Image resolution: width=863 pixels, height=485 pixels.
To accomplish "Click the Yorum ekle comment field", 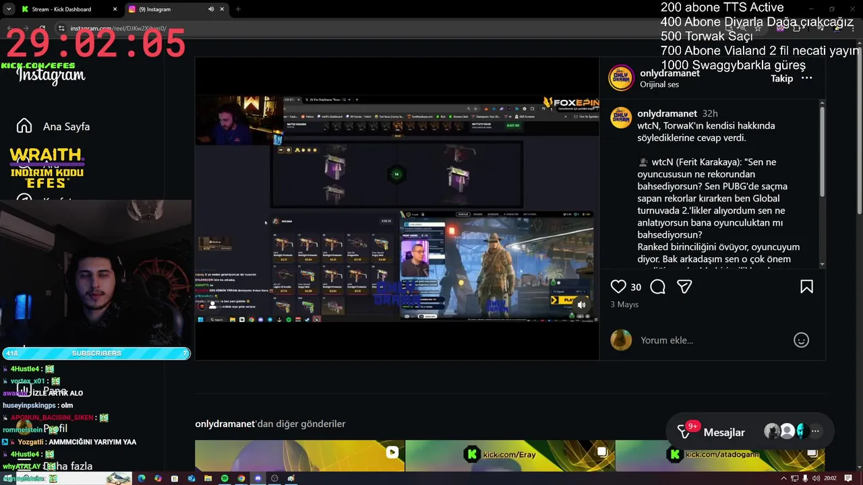I will [713, 340].
